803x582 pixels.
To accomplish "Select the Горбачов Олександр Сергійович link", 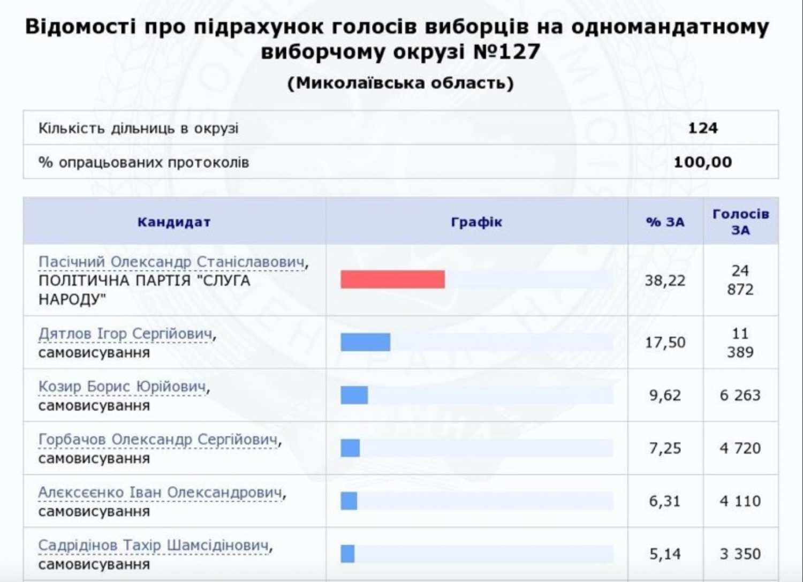I will (158, 440).
